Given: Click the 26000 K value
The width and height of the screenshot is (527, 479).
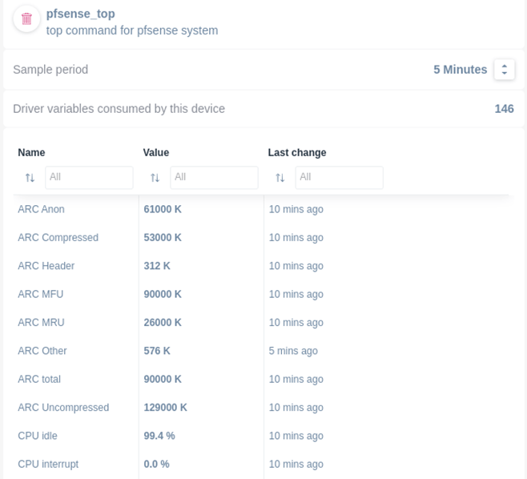Looking at the screenshot, I should (x=163, y=322).
